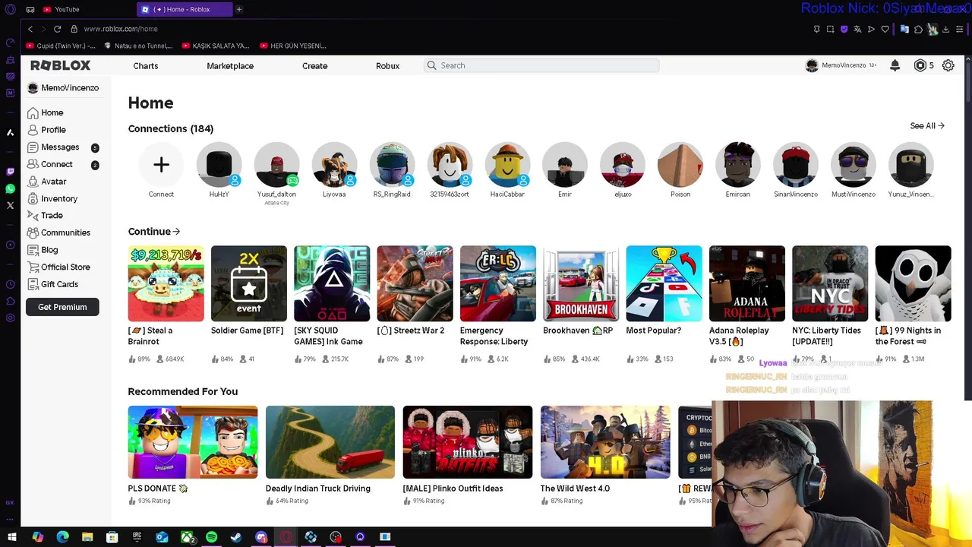Open the MemoVincenzo profile in header
Screen dimensions: 972x547
pyautogui.click(x=841, y=65)
